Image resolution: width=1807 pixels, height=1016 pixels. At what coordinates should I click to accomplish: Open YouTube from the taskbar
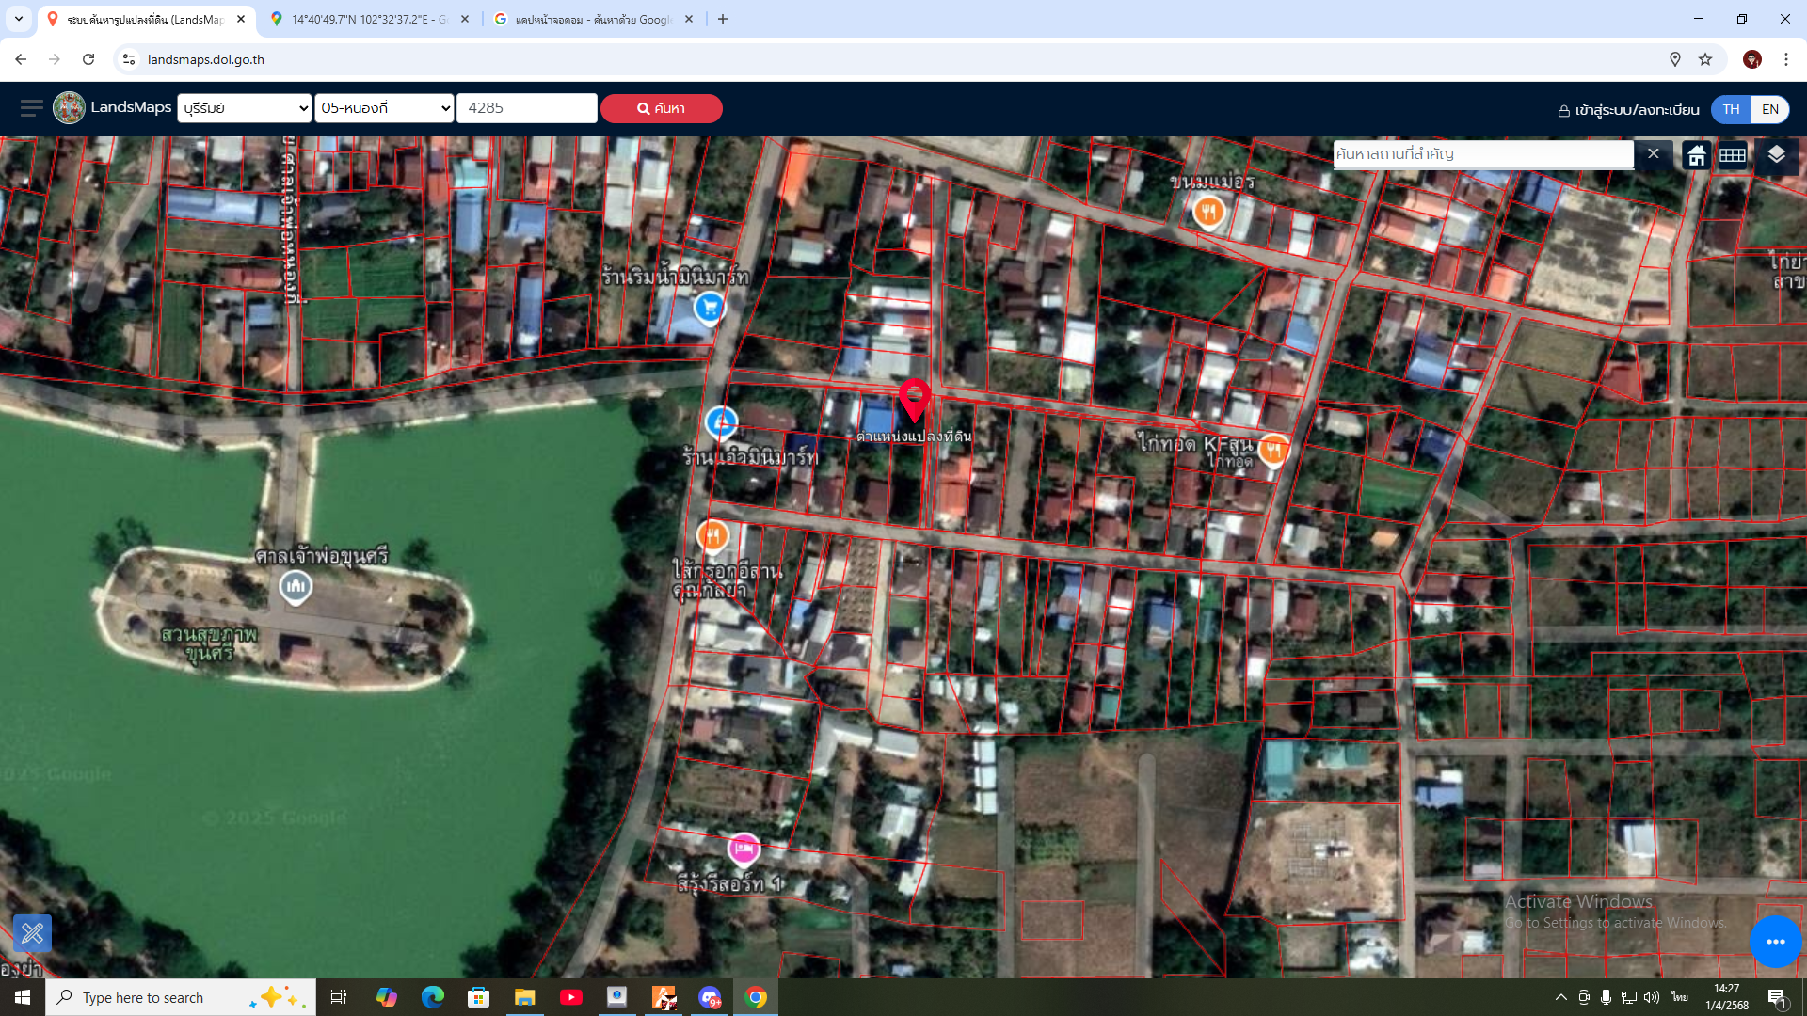click(x=570, y=997)
